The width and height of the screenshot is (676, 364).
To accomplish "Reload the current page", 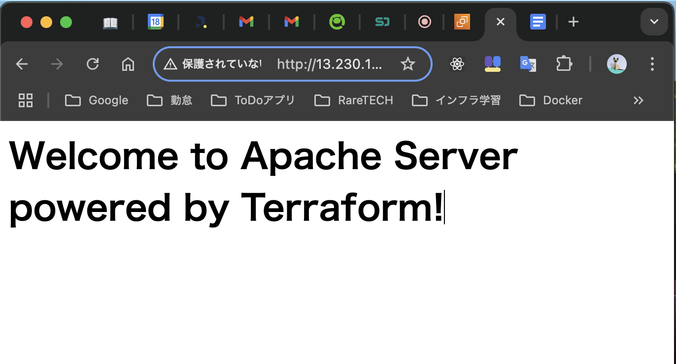I will coord(93,64).
